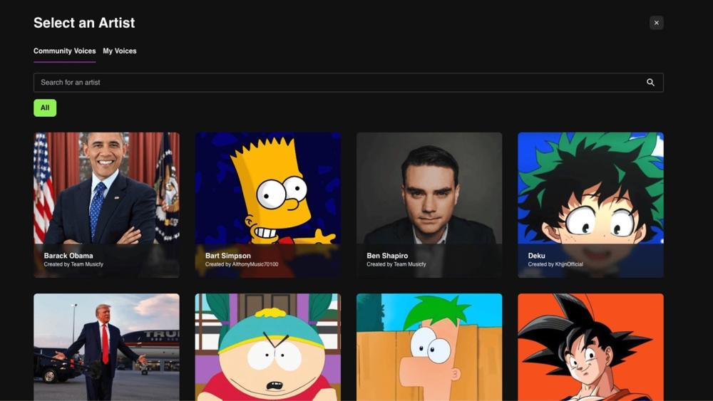713x401 pixels.
Task: Pick the Cartman cartoon voice card
Action: [x=267, y=347]
